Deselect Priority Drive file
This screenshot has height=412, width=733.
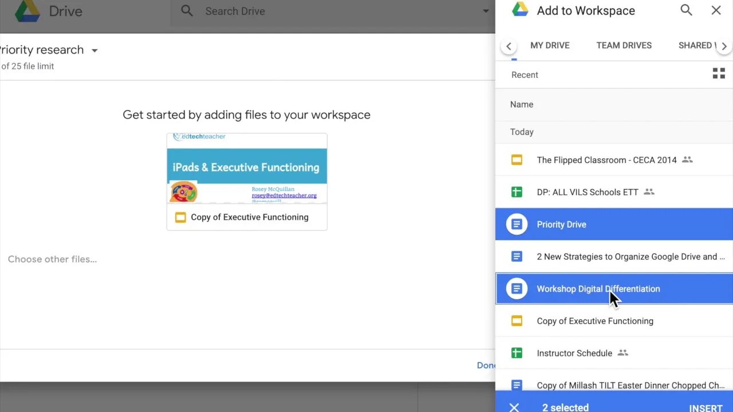point(614,224)
